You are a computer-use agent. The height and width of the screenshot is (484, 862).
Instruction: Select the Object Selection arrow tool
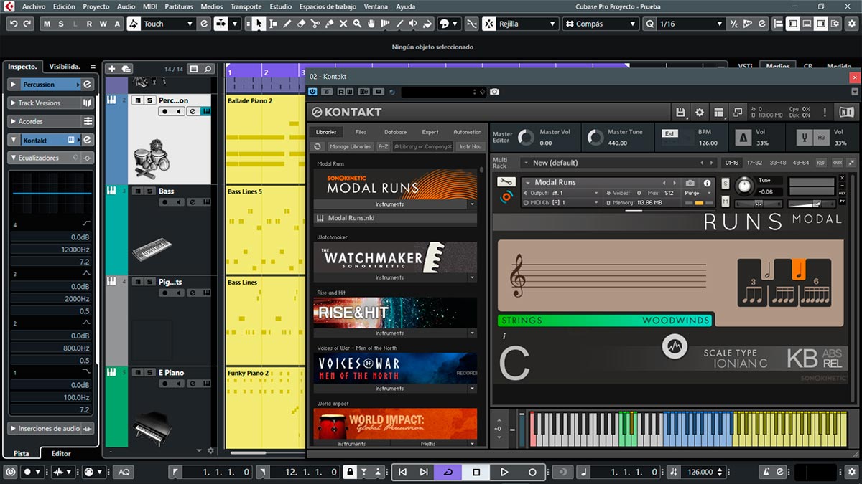[259, 24]
